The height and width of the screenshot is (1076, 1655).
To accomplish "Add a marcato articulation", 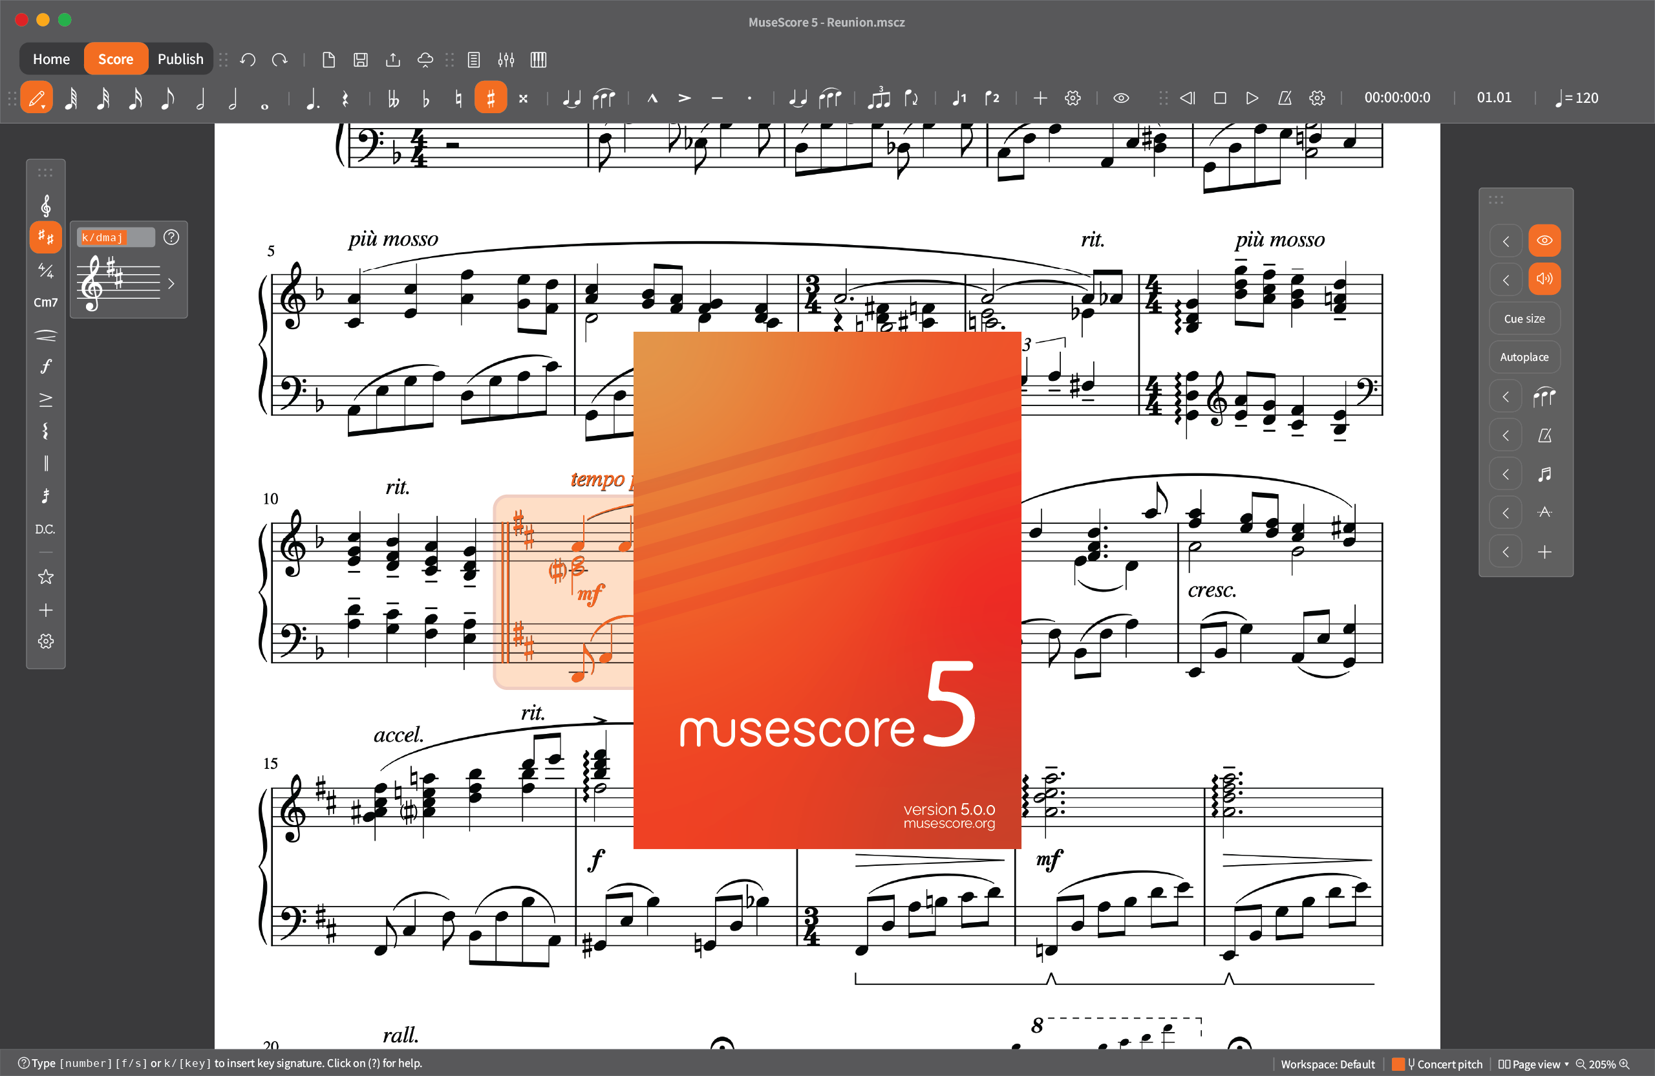I will pyautogui.click(x=652, y=98).
